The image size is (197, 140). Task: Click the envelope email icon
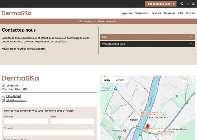(3, 100)
